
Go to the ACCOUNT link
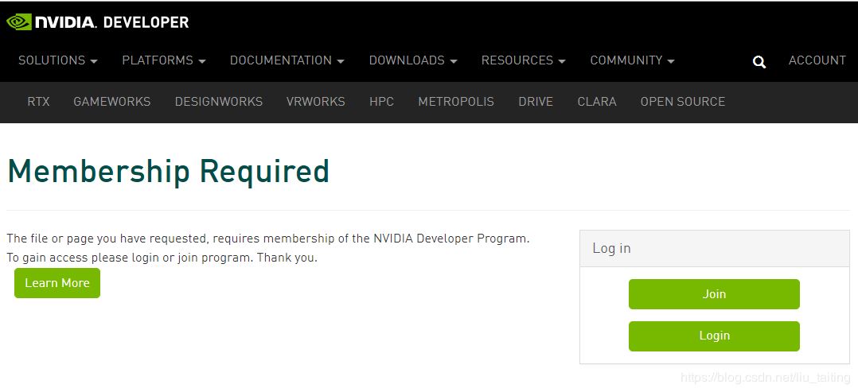pos(817,60)
